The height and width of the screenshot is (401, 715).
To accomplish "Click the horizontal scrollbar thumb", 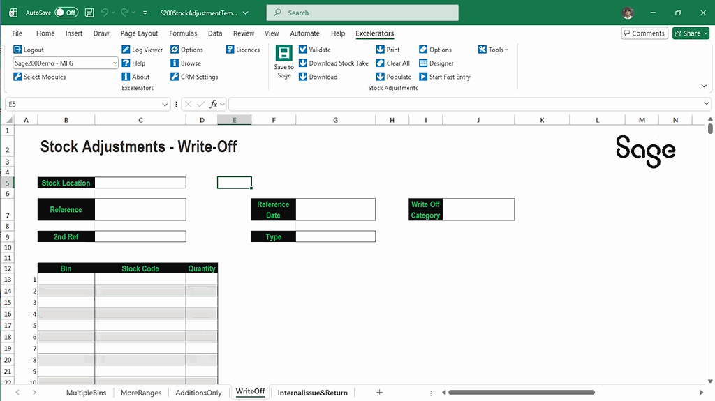I will [521, 393].
